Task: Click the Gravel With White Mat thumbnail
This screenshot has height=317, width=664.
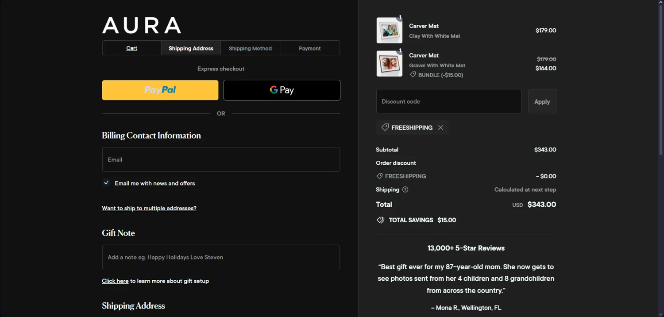Action: point(390,63)
